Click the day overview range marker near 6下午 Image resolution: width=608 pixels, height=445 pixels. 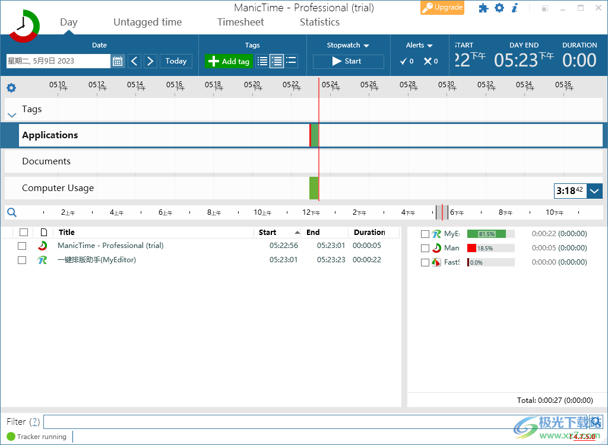pos(442,212)
